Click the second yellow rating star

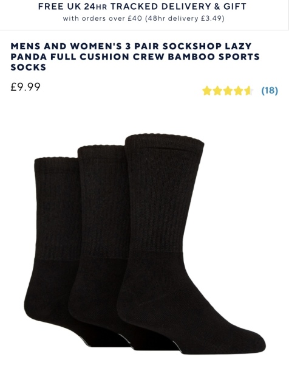[x=217, y=91]
